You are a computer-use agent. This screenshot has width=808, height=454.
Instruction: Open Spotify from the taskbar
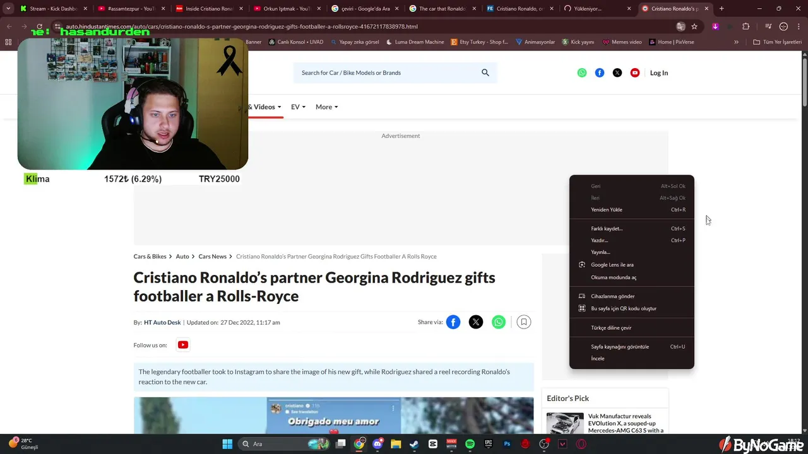(470, 444)
